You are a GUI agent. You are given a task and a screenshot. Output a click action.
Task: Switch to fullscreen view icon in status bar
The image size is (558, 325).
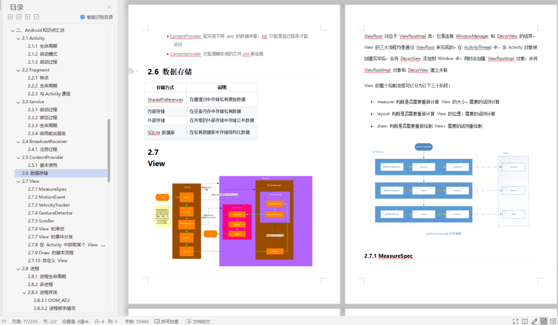(x=516, y=321)
